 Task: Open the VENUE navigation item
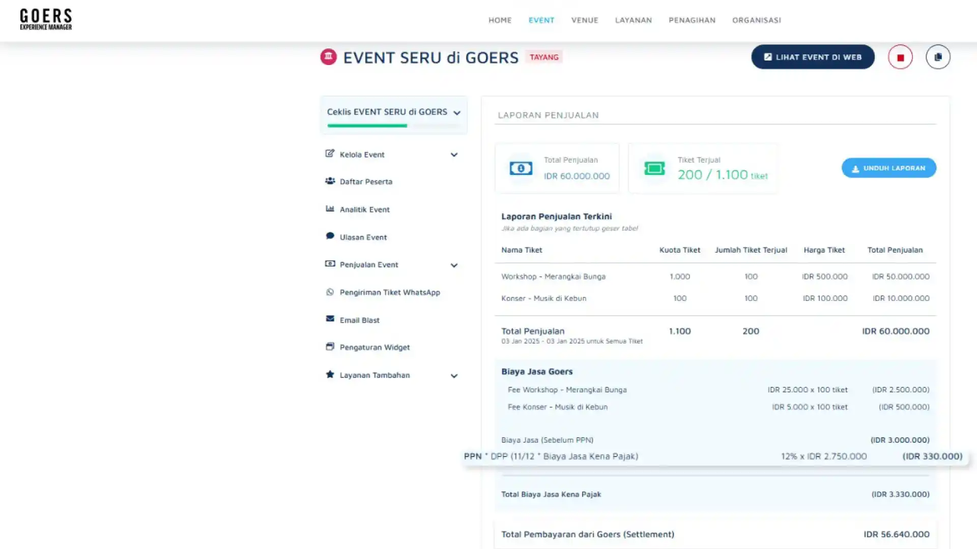tap(585, 20)
